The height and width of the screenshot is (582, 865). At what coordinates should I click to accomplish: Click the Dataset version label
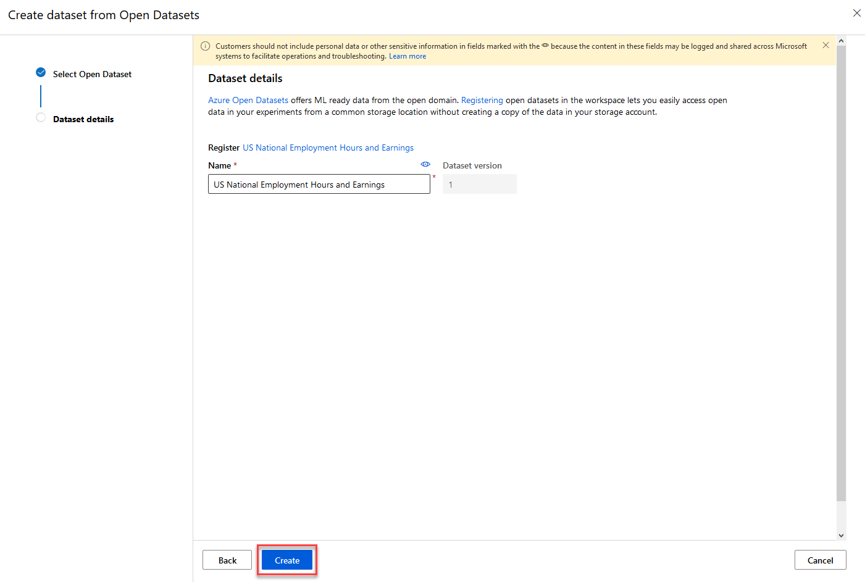[x=472, y=165]
